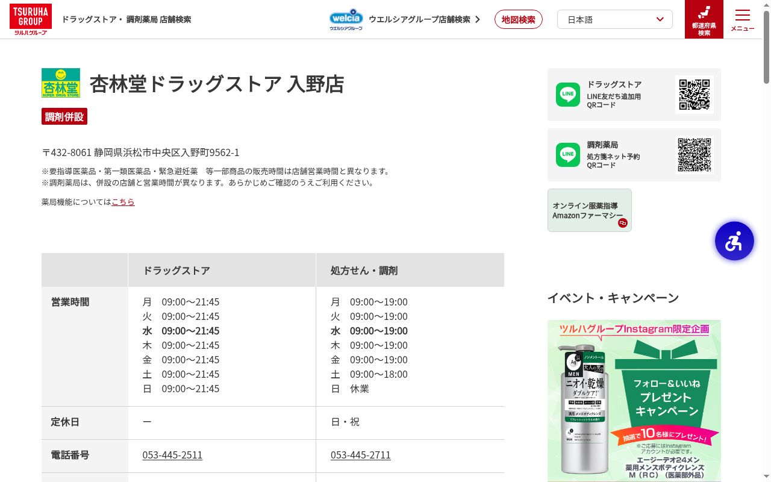This screenshot has height=482, width=771.
Task: Click the 日・祝 closed days cell
Action: coord(345,422)
